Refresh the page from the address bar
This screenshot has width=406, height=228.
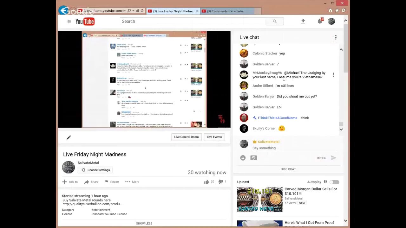pos(142,11)
